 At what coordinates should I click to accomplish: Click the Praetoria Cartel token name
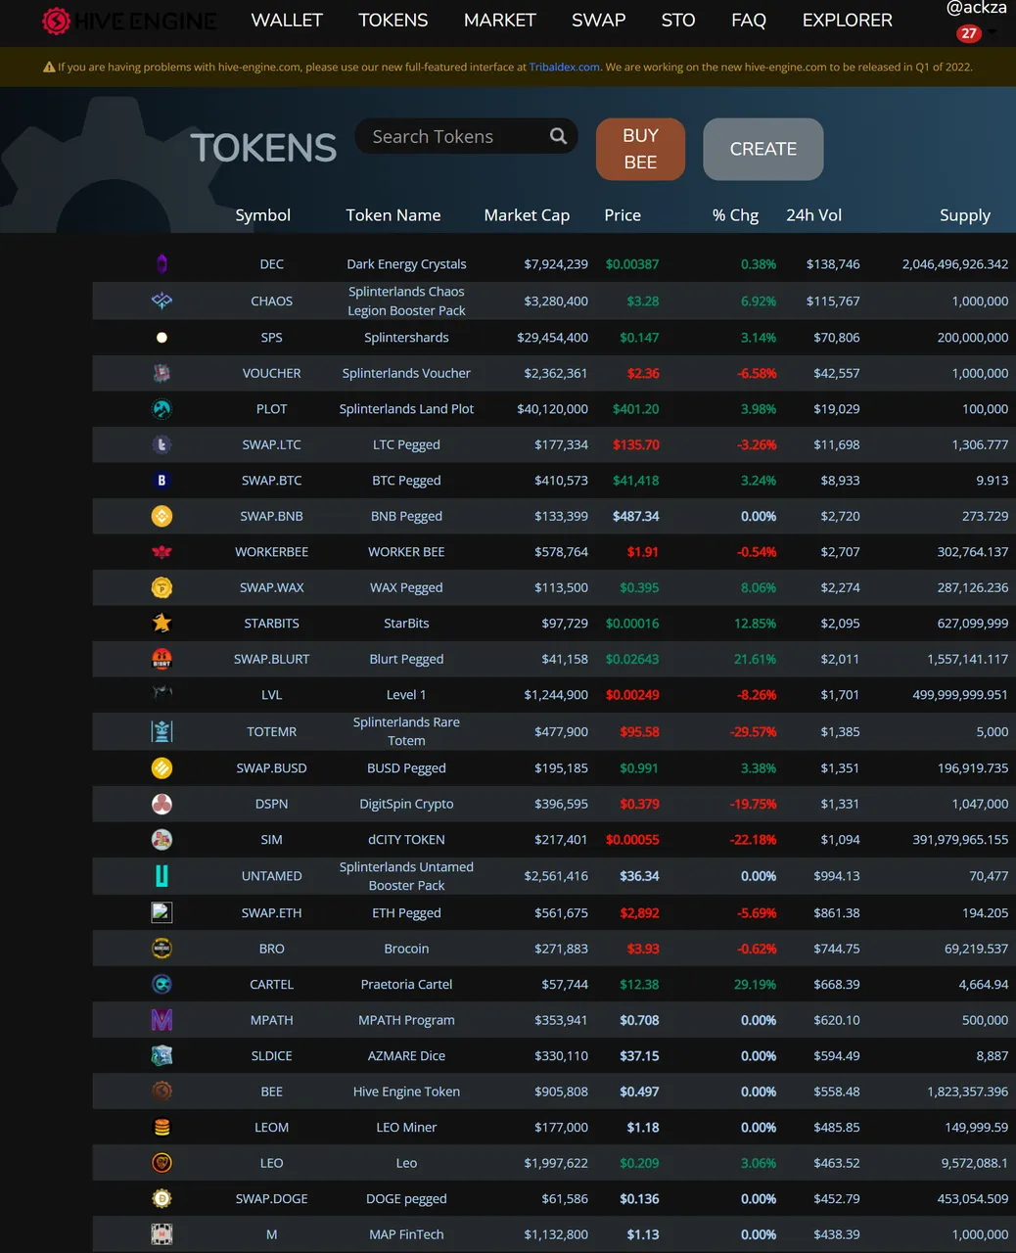[406, 985]
